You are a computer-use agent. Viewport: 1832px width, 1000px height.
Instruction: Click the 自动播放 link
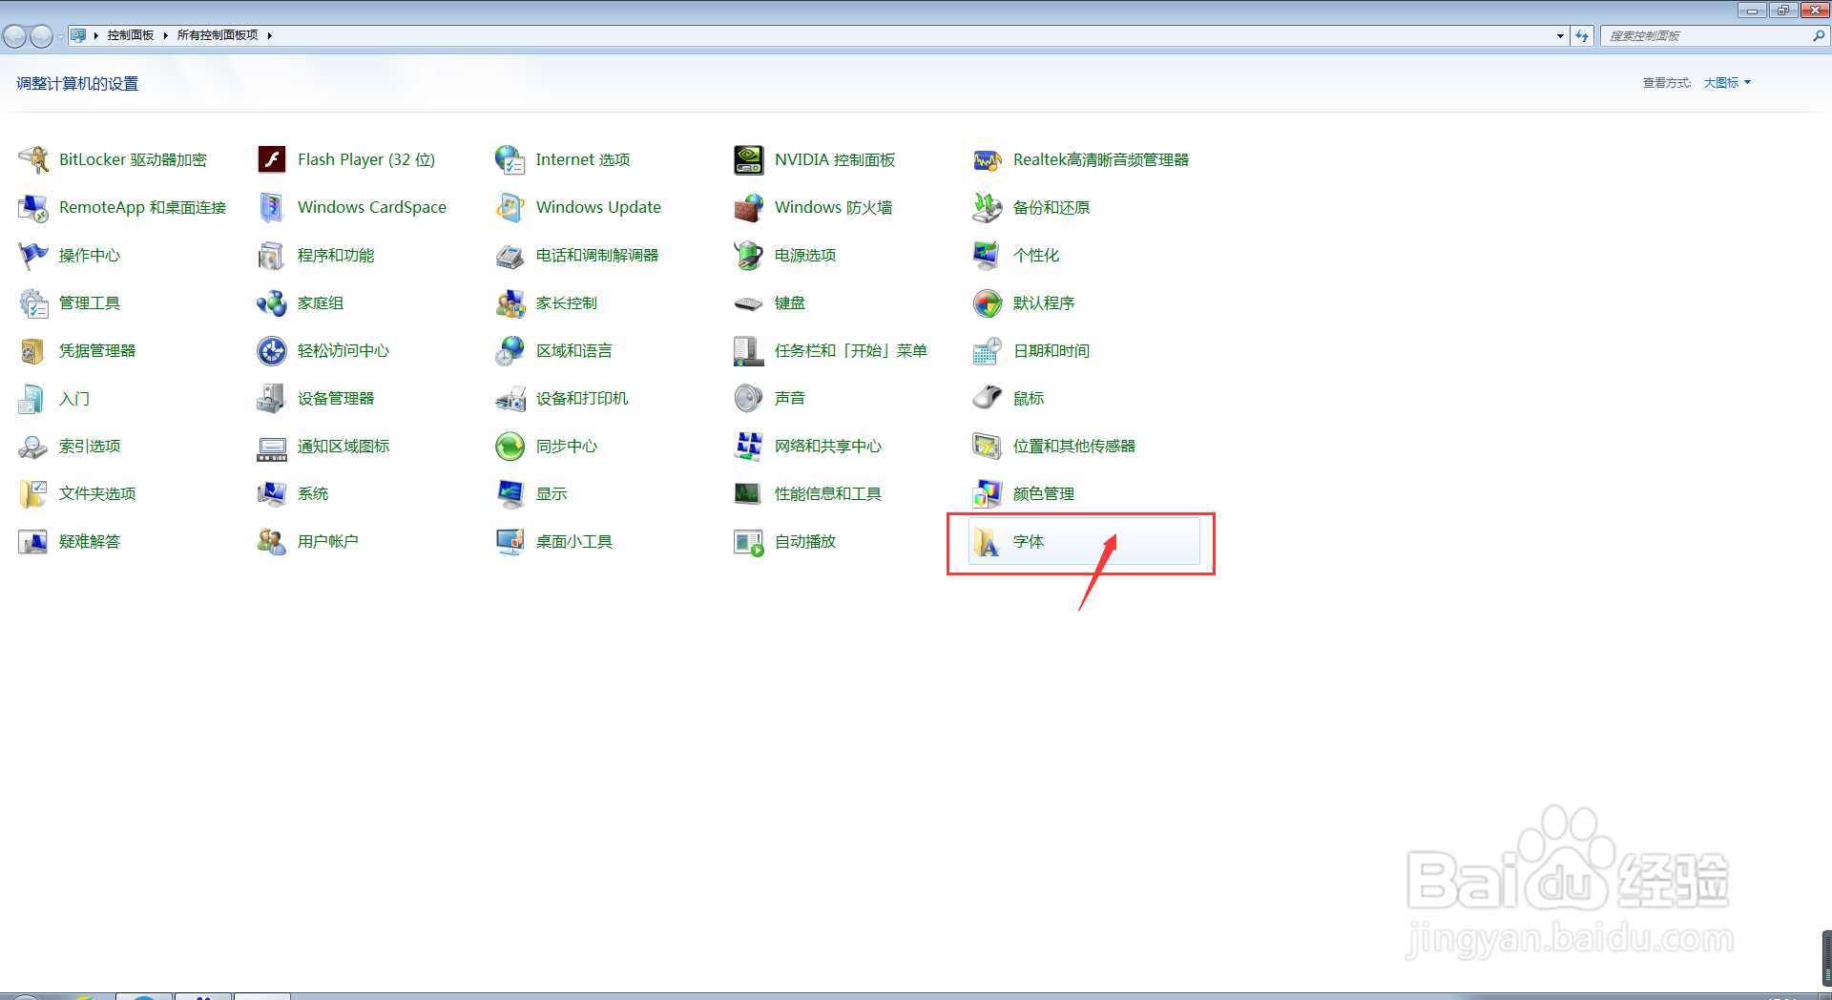[805, 541]
